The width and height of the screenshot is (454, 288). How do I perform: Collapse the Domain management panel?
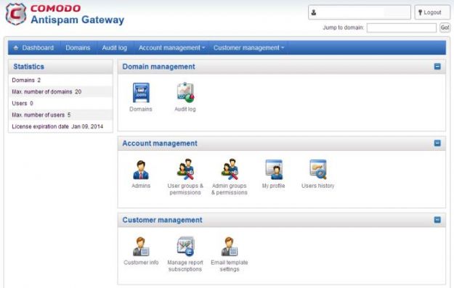(x=437, y=67)
